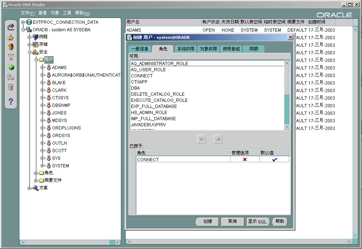Revoke role with up arrow button
Image resolution: width=362 pixels, height=249 pixels.
pyautogui.click(x=218, y=139)
